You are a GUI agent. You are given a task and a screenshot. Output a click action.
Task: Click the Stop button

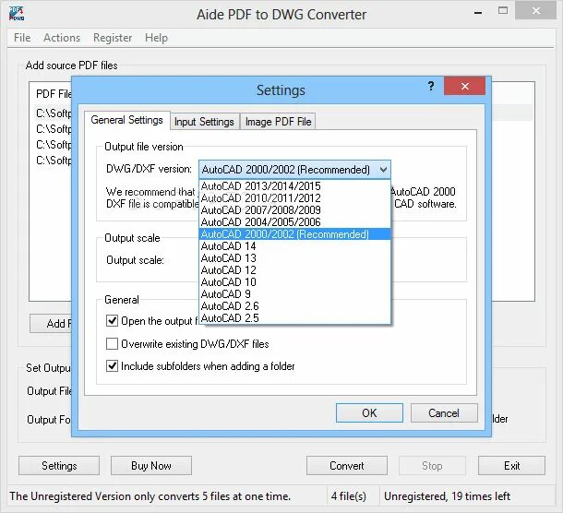[x=432, y=466]
